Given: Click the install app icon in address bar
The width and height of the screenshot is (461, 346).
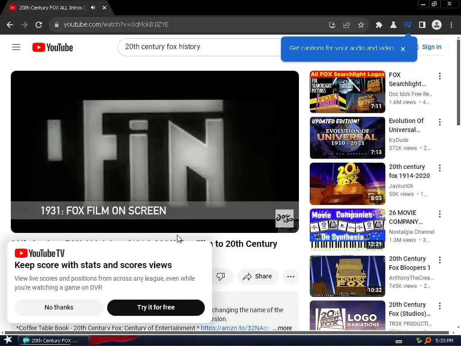Looking at the screenshot, I should click(x=332, y=25).
